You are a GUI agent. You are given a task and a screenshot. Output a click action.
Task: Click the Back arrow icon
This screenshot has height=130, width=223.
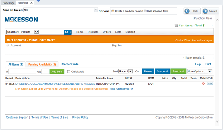click(187, 11)
